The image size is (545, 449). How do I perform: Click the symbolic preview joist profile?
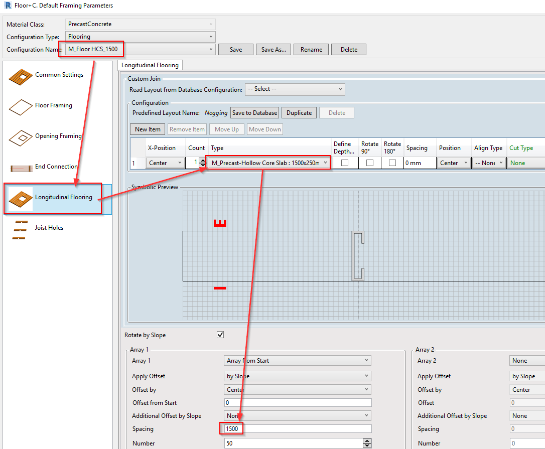[x=358, y=255]
